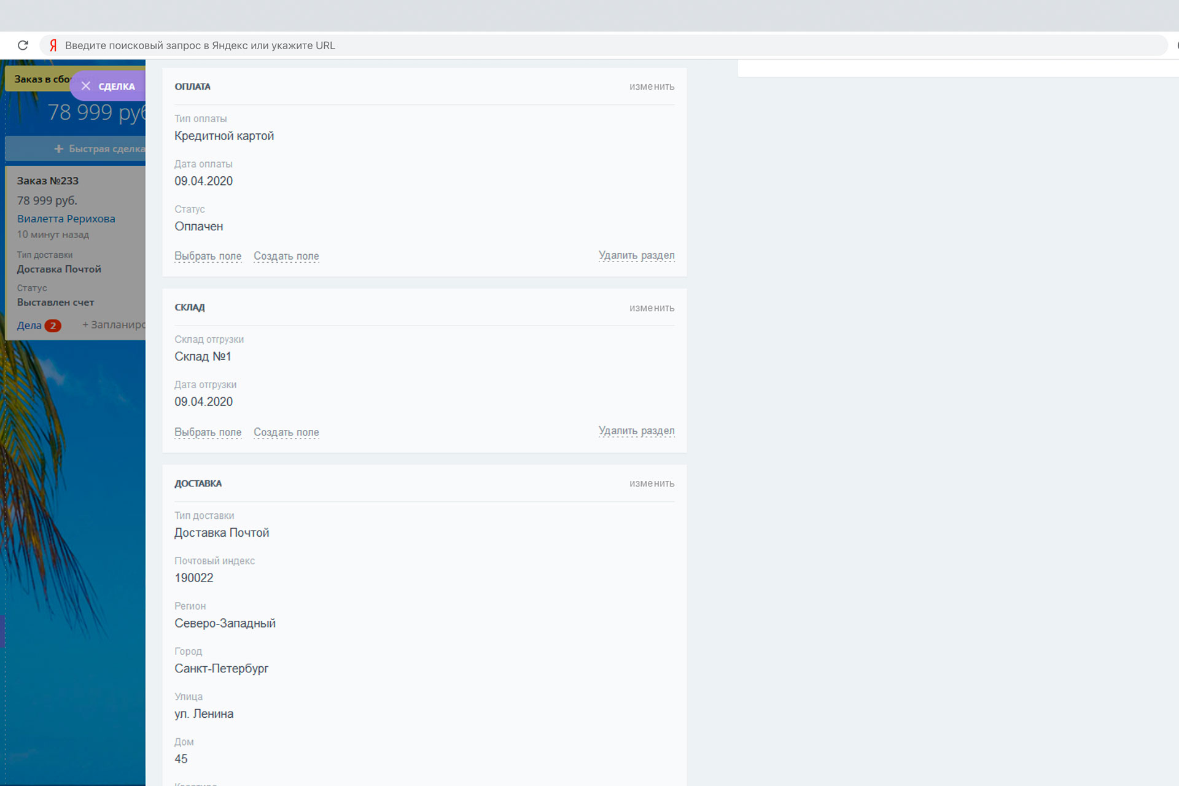Click the red Дела counter badge

pos(53,326)
